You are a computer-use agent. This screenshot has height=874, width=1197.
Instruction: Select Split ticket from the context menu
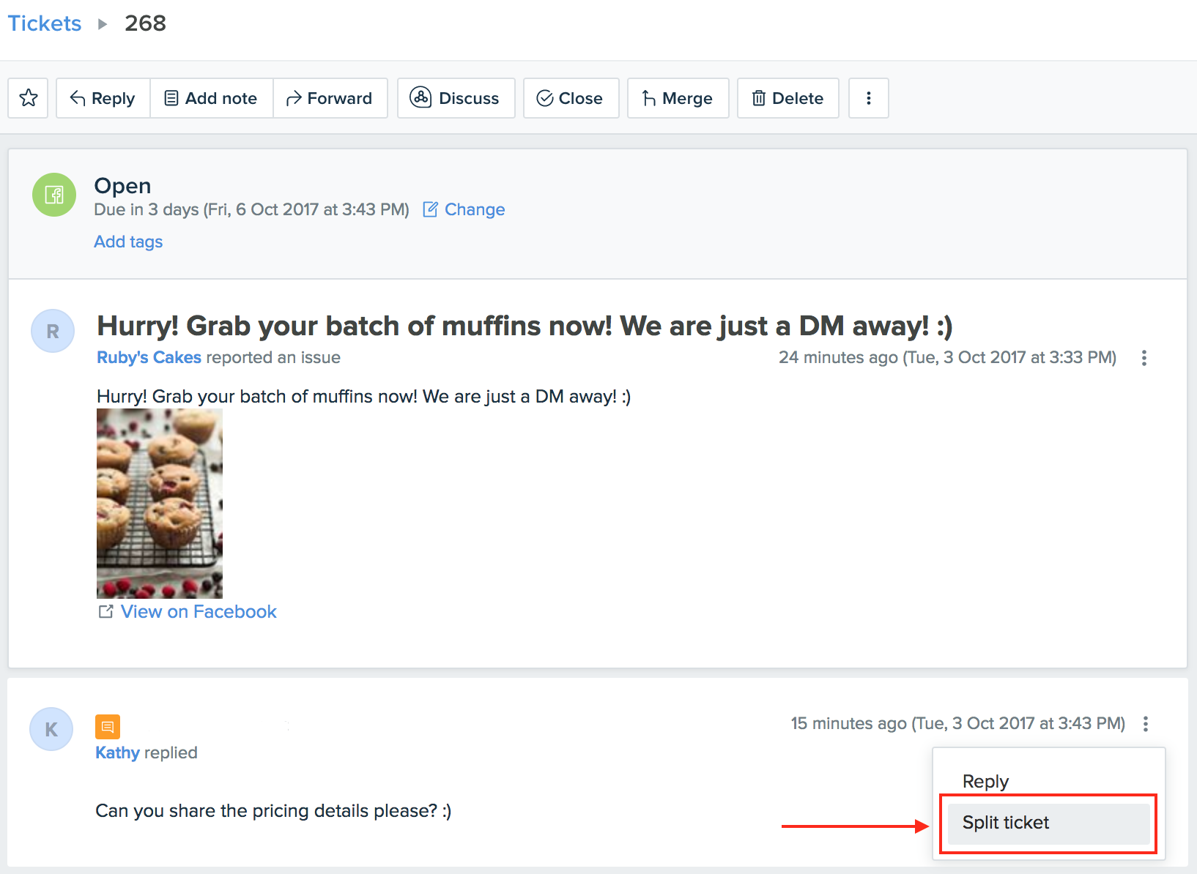tap(1005, 822)
